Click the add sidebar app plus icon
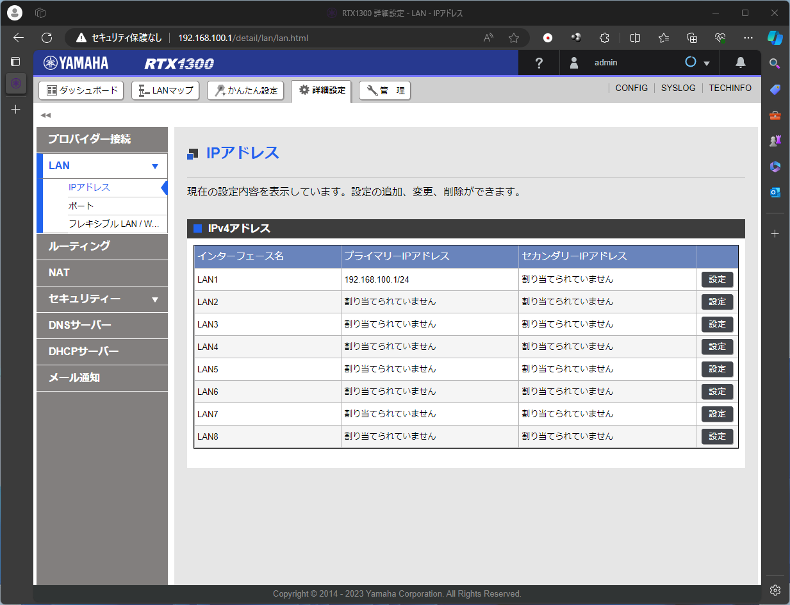Image resolution: width=790 pixels, height=605 pixels. [x=775, y=234]
